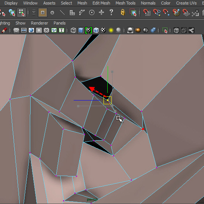Enable snap to points magnet
Image resolution: width=204 pixels, height=204 pixels.
tap(166, 12)
